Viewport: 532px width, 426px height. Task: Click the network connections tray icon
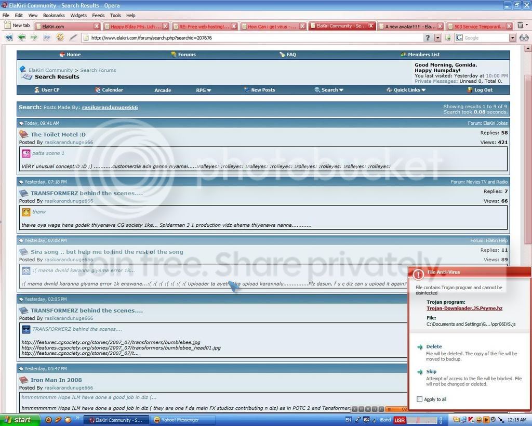[x=463, y=420]
